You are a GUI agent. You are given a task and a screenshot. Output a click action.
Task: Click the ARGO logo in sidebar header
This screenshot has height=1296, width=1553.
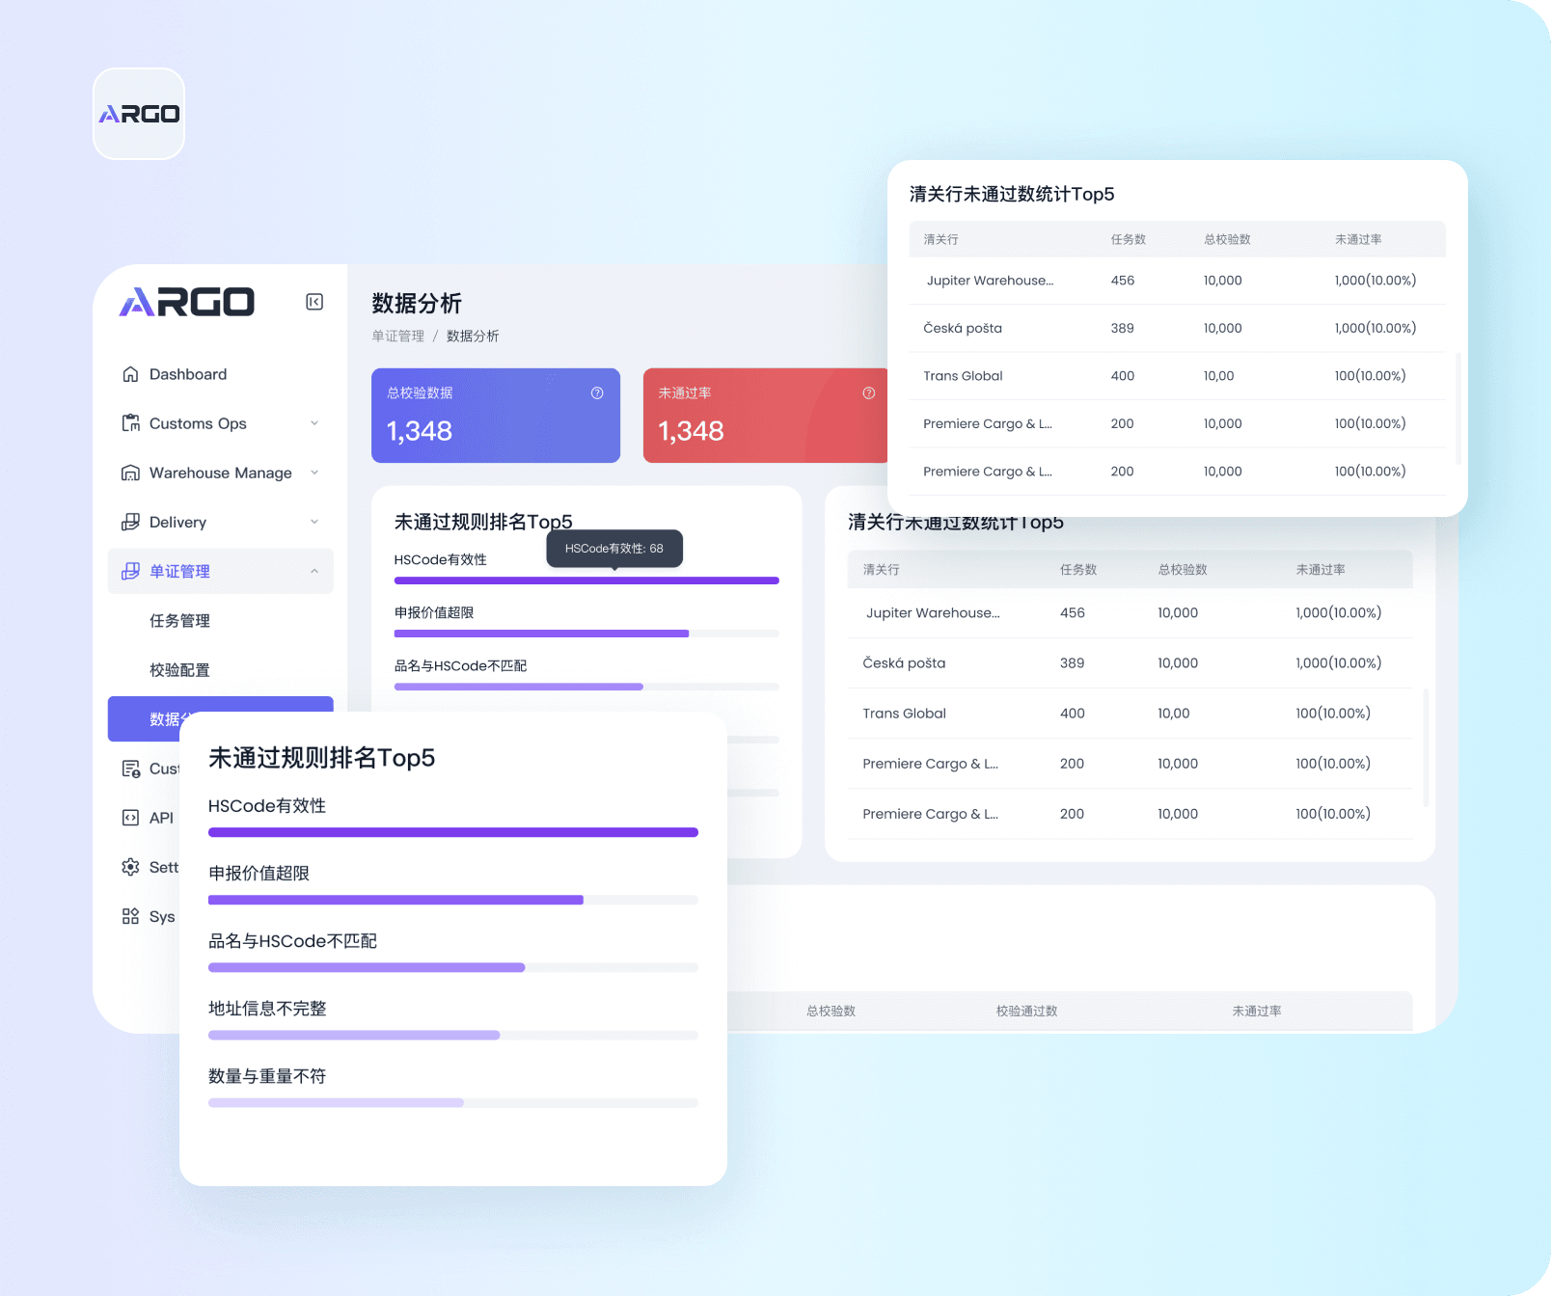tap(186, 302)
